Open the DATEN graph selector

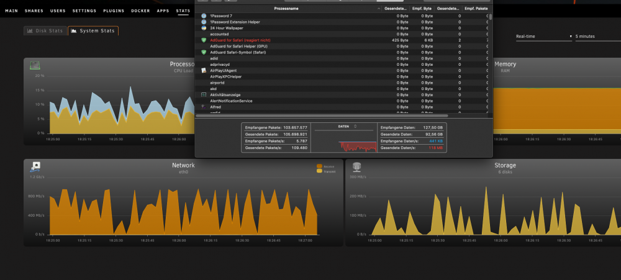click(x=347, y=126)
